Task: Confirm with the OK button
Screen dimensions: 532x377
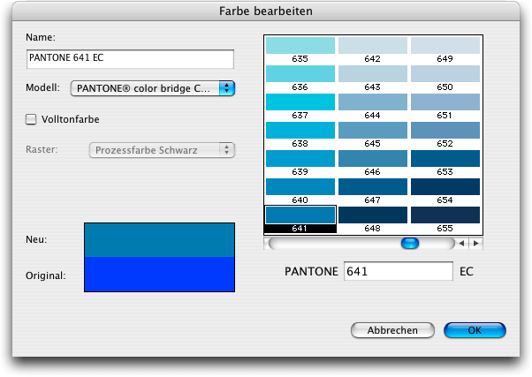Action: tap(475, 330)
